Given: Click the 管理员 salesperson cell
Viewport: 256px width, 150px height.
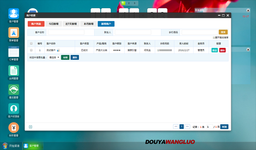Looking at the screenshot, I should click(x=201, y=50).
